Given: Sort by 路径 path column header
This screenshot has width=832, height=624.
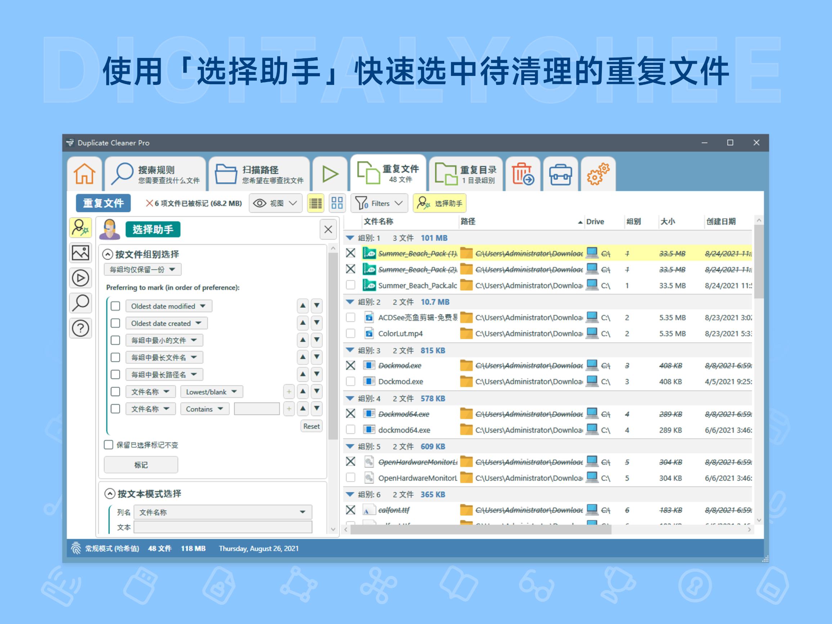Looking at the screenshot, I should [x=521, y=221].
